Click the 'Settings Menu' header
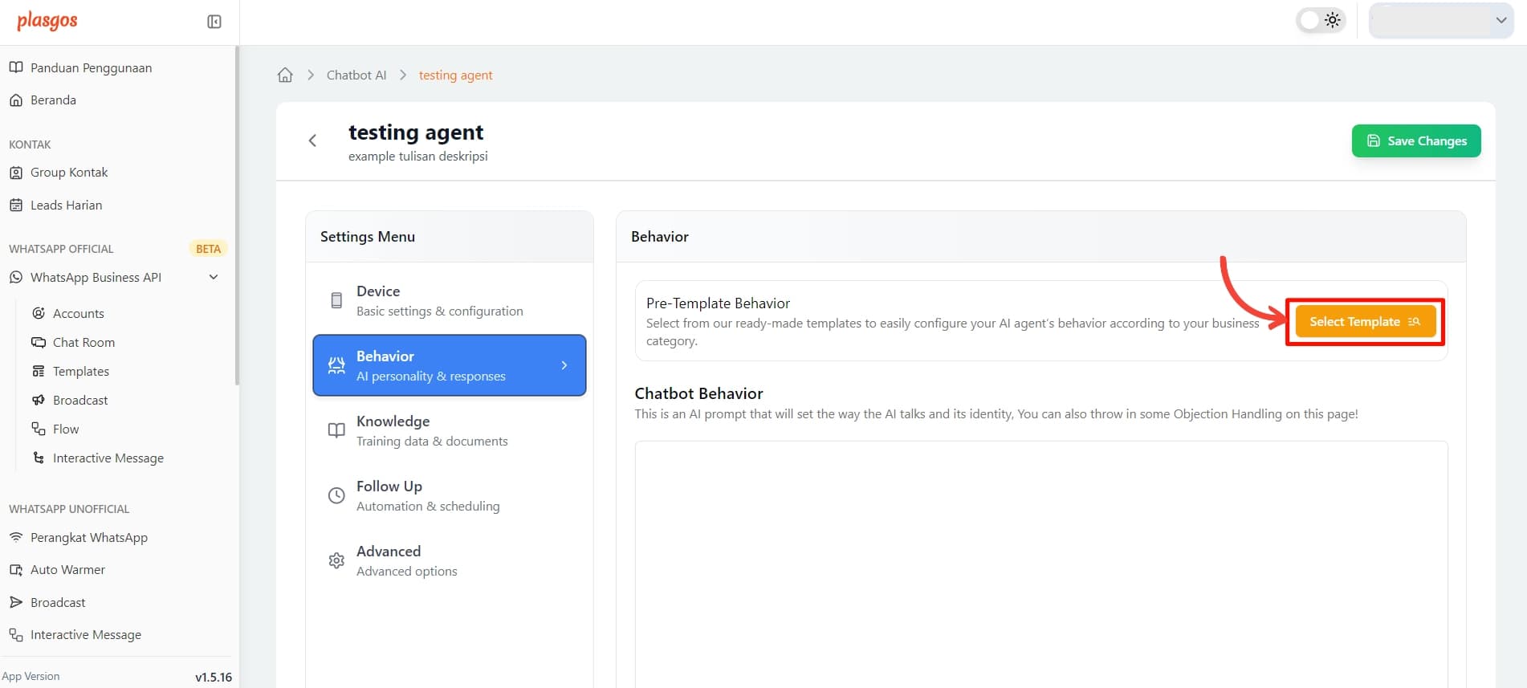Image resolution: width=1527 pixels, height=688 pixels. 368,237
